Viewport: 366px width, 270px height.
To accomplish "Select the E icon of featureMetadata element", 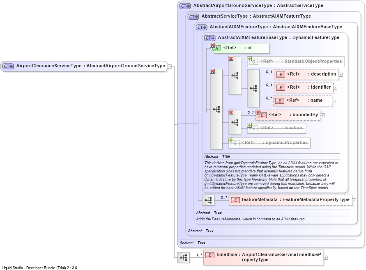I will pyautogui.click(x=235, y=200).
